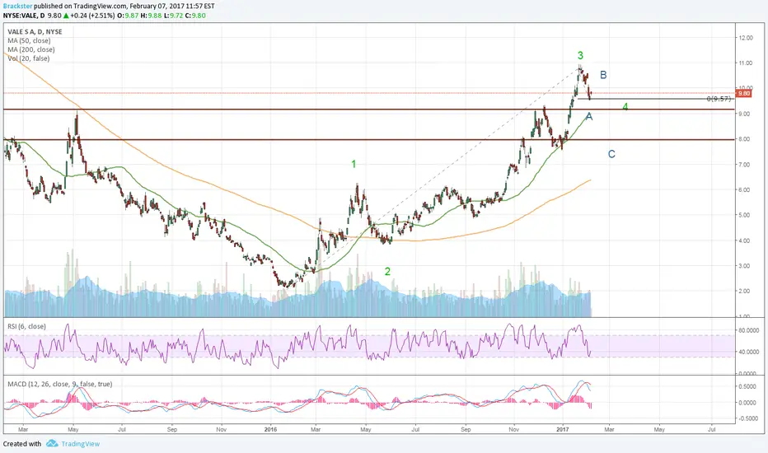Click the C:9.80 close value
768x453 pixels.
point(196,16)
